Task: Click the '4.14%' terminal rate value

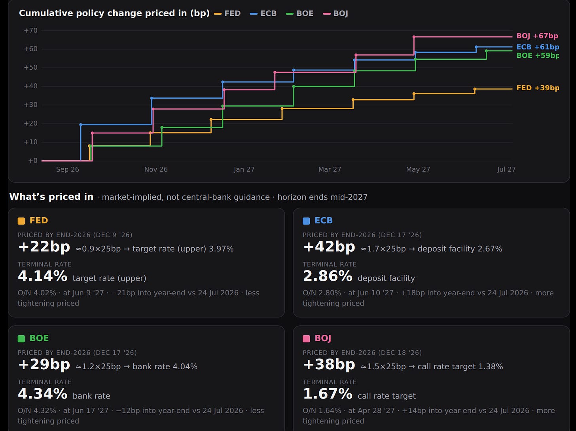Action: point(43,276)
